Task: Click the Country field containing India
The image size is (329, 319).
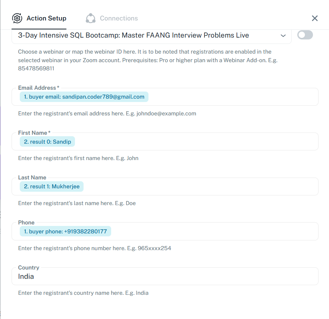Action: point(164,277)
